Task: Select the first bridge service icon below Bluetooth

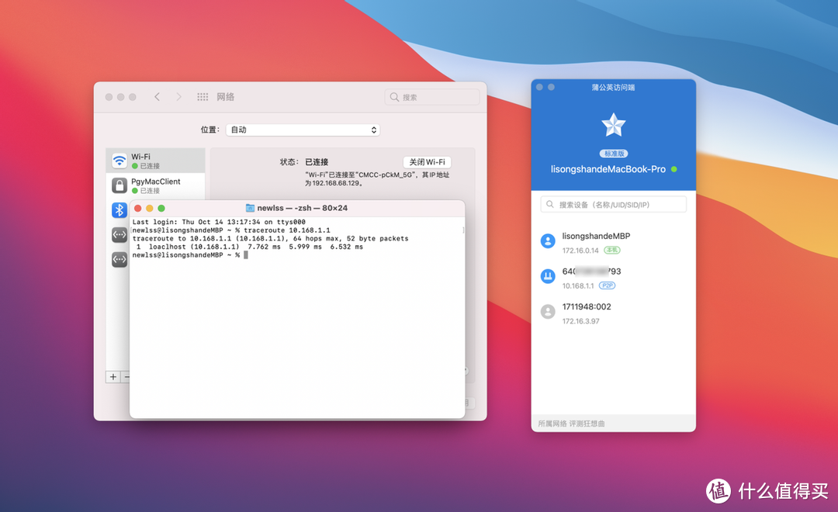Action: [119, 234]
